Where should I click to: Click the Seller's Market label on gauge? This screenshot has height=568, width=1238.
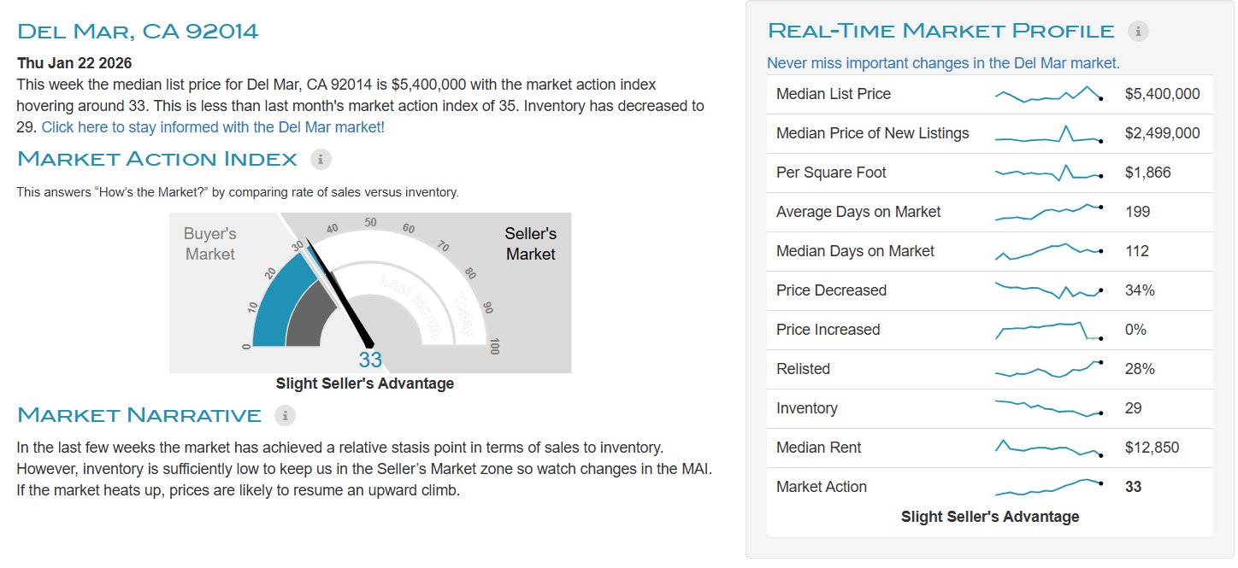[x=530, y=243]
